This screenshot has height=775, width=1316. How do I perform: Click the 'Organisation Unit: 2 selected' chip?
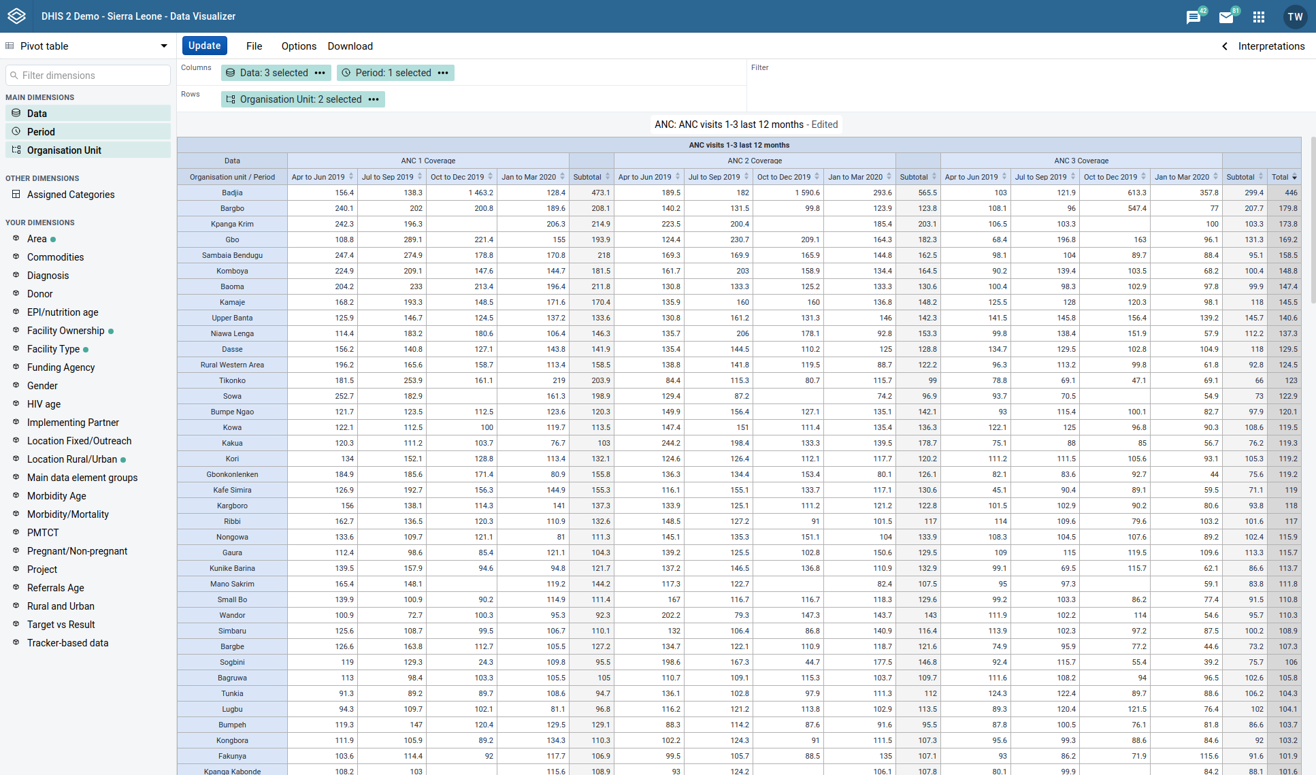click(301, 99)
